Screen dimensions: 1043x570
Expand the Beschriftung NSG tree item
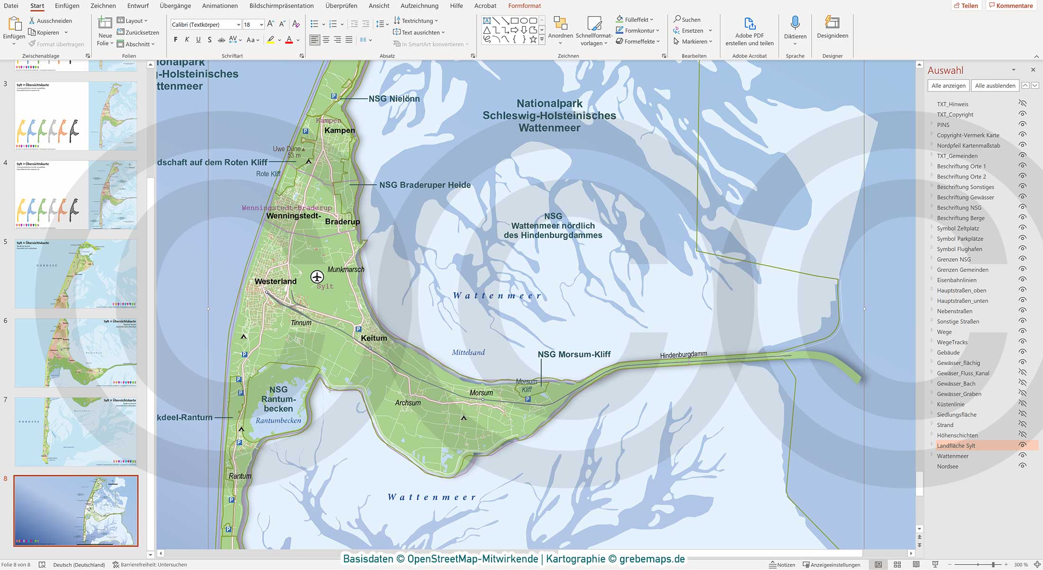coord(933,207)
